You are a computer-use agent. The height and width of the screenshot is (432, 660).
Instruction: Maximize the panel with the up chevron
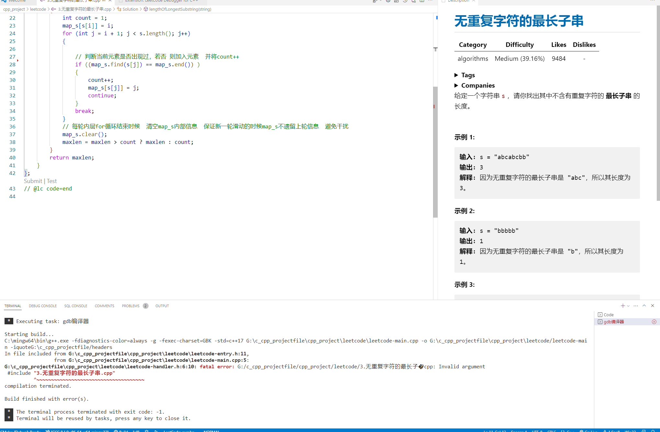coord(644,306)
